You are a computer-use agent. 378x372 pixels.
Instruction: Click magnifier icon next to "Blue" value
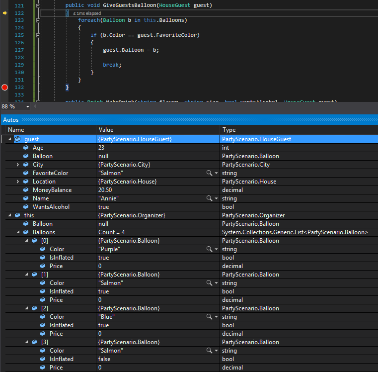pyautogui.click(x=210, y=317)
